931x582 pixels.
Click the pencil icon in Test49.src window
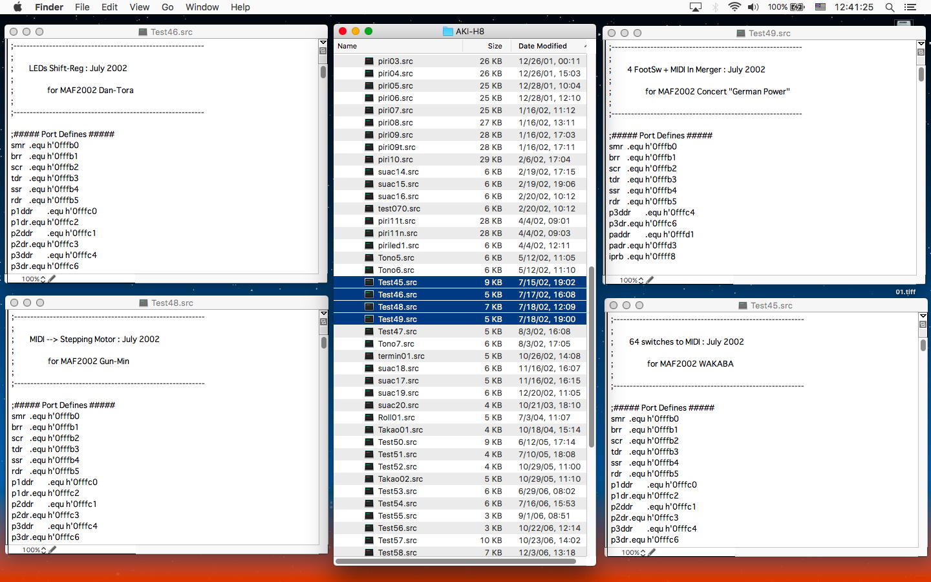[650, 280]
